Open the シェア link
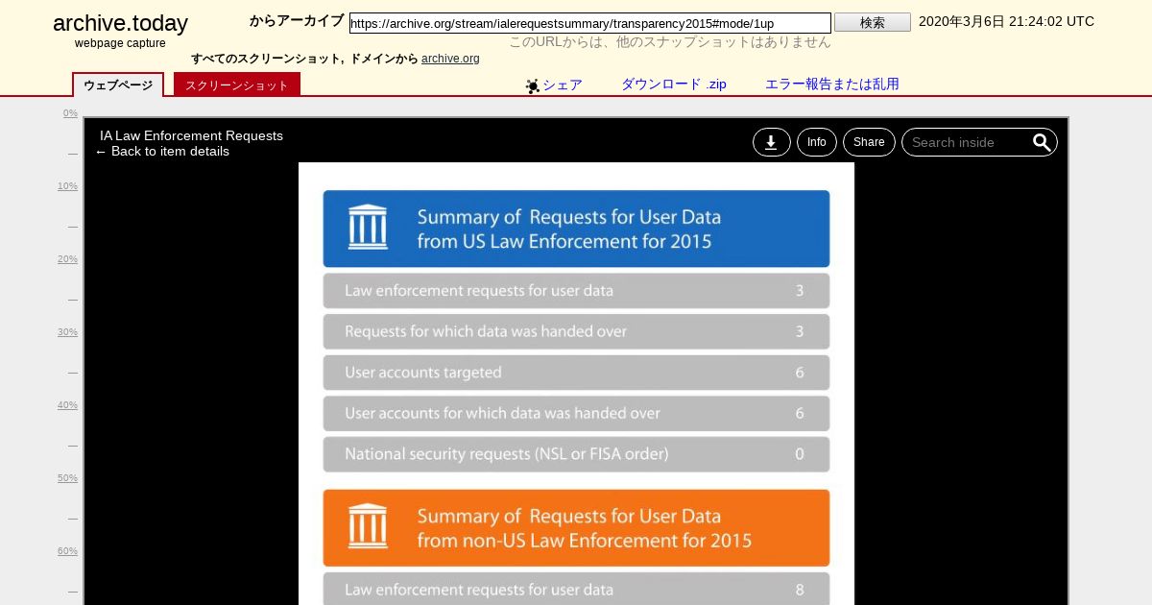This screenshot has height=605, width=1152. point(563,85)
